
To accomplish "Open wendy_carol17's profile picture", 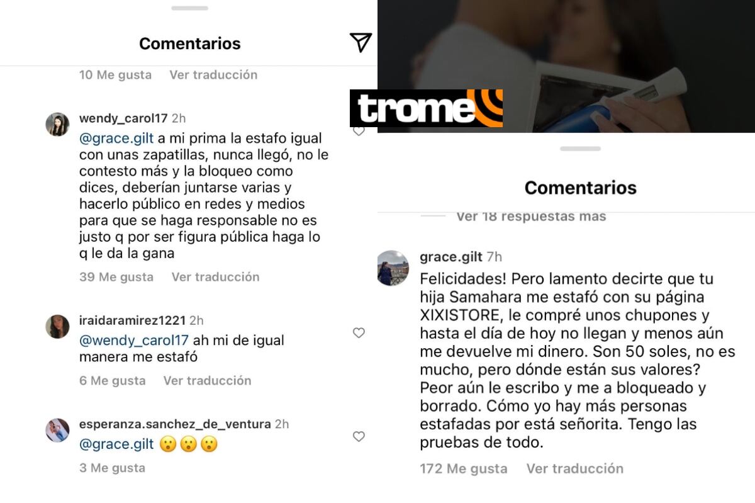I will (57, 125).
